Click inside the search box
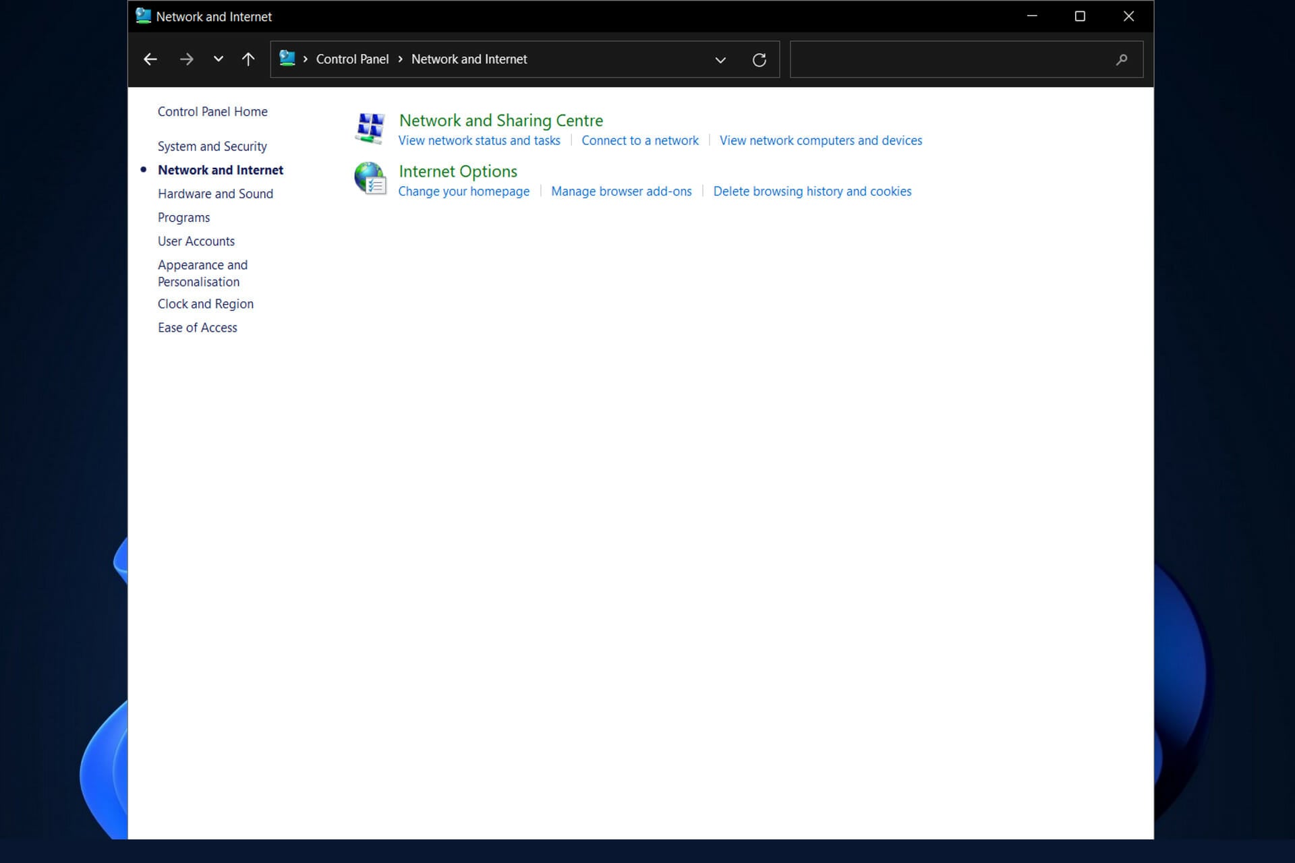The height and width of the screenshot is (863, 1295). (x=944, y=59)
